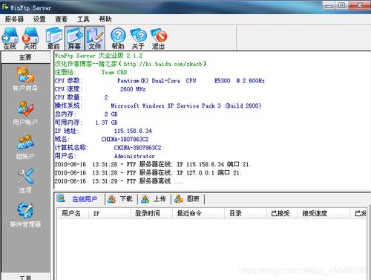This screenshot has height=280, width=371.
Task: Click the log line ending 'FTP 服务器离线 ...'
Action: 118,181
